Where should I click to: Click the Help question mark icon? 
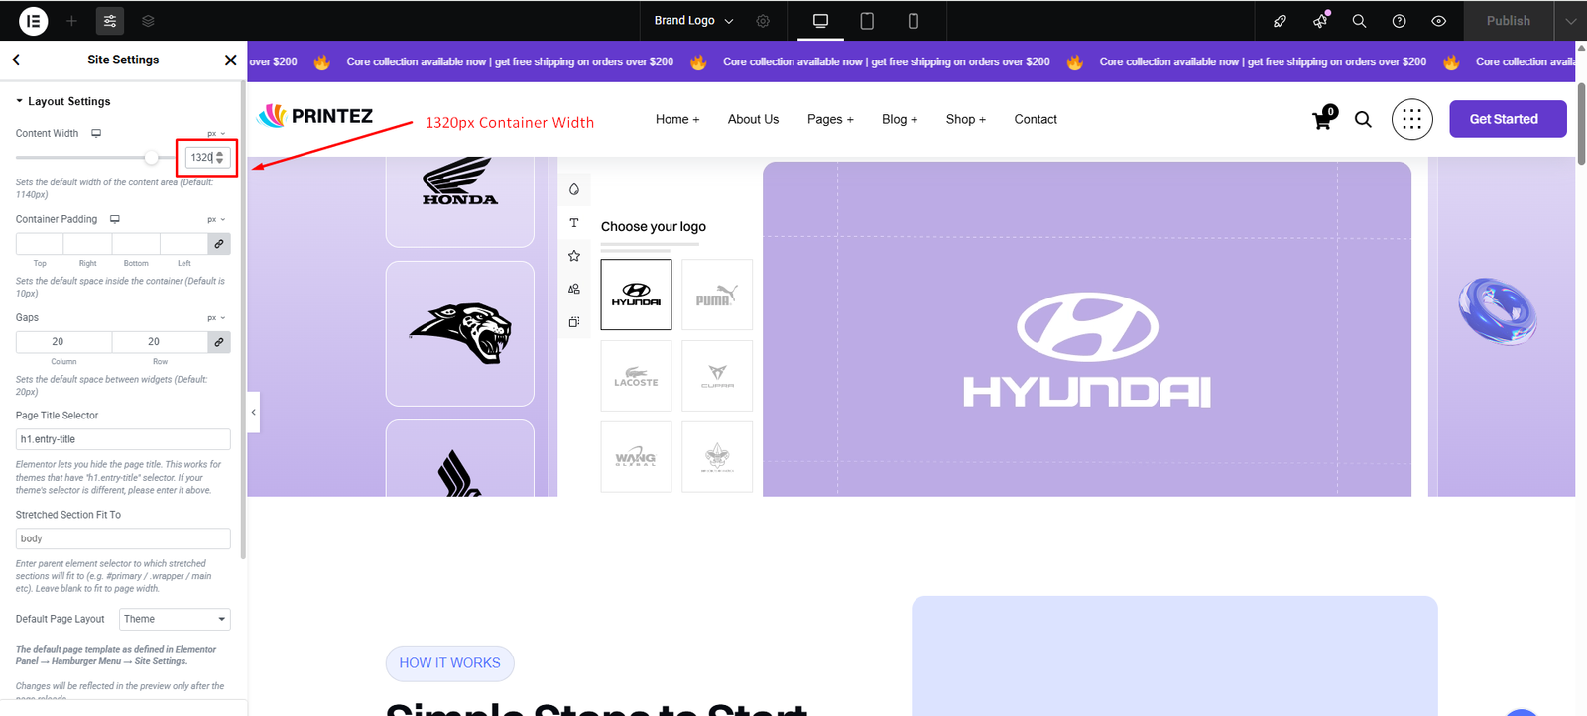pos(1399,21)
